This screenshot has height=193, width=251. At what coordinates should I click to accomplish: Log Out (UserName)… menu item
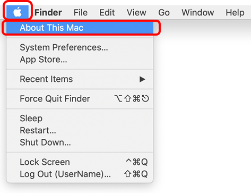pos(80,174)
